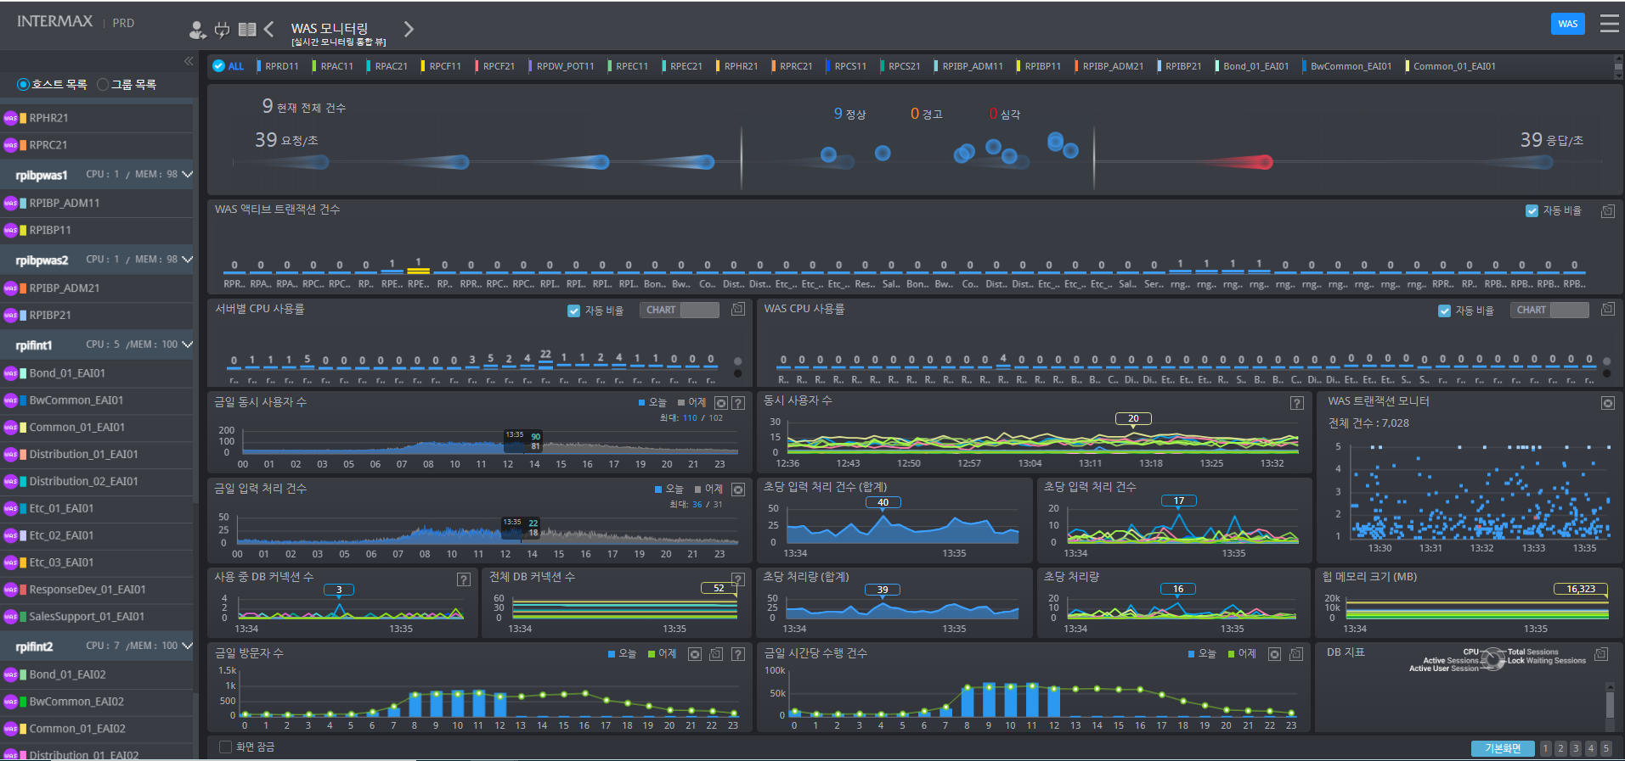Pop out the WAS 액티브 트랜잭션 건수 panel
This screenshot has width=1625, height=761.
click(x=1608, y=211)
